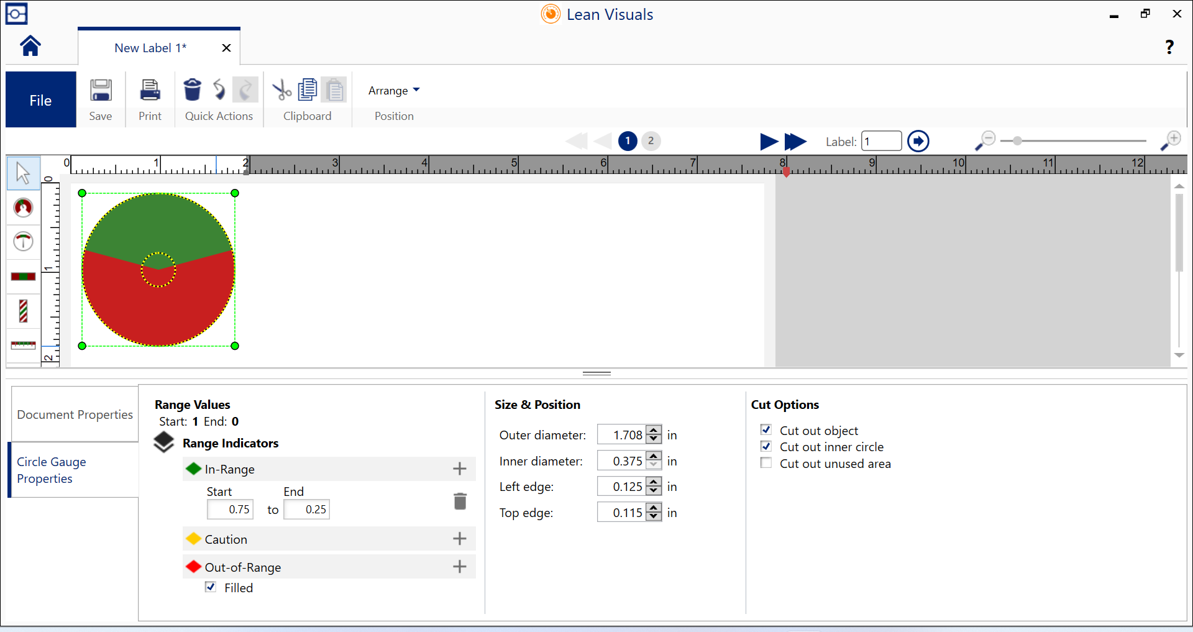Add an Out-of-Range indicator with plus button
1193x632 pixels.
[x=460, y=567]
